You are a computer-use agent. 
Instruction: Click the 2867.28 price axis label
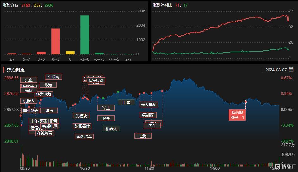coord(11,109)
